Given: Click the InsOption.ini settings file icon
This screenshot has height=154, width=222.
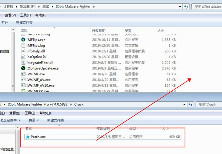Looking at the screenshot, I should (x=23, y=57).
